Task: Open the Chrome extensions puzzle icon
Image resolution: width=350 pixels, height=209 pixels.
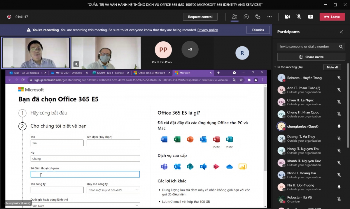Action: click(249, 80)
